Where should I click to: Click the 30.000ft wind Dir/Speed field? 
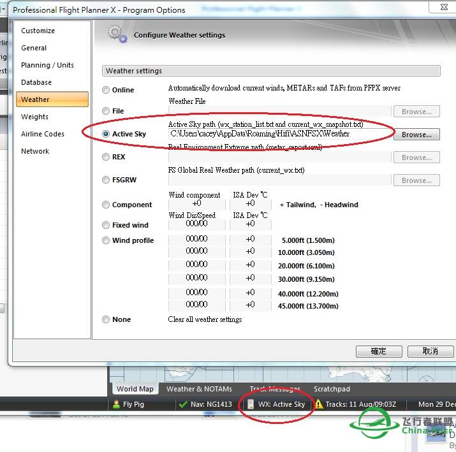197,278
